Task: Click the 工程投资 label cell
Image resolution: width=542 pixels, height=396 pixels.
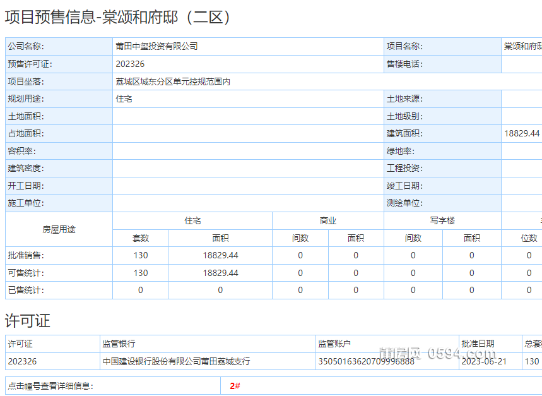Action: [442, 169]
